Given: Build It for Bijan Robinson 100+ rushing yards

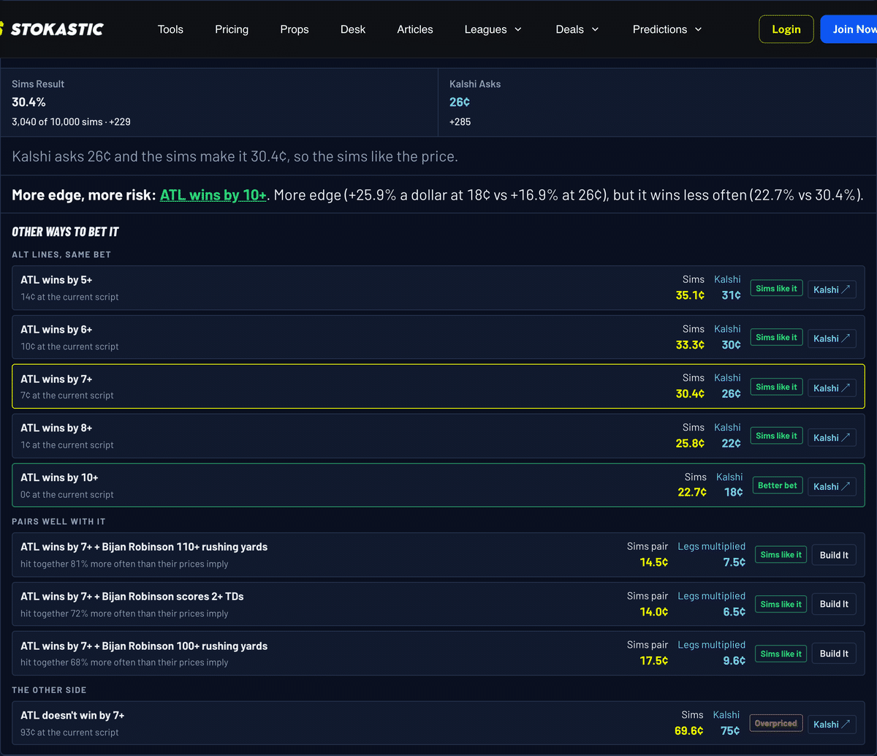Looking at the screenshot, I should coord(834,654).
